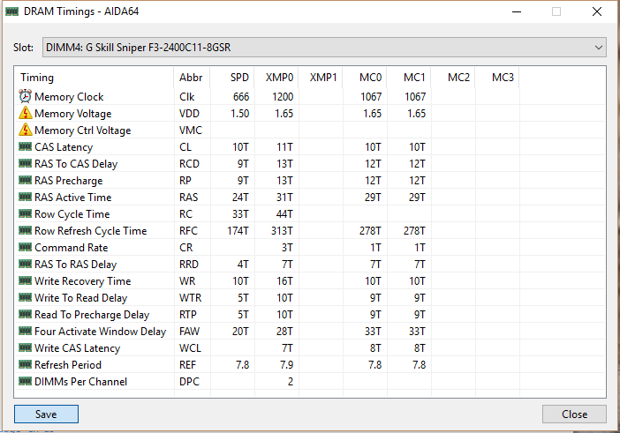The height and width of the screenshot is (433, 620).
Task: Select the Memory Voltage row label
Action: (x=72, y=114)
